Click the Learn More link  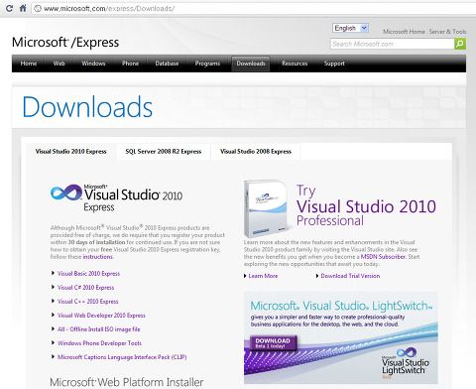pyautogui.click(x=263, y=276)
